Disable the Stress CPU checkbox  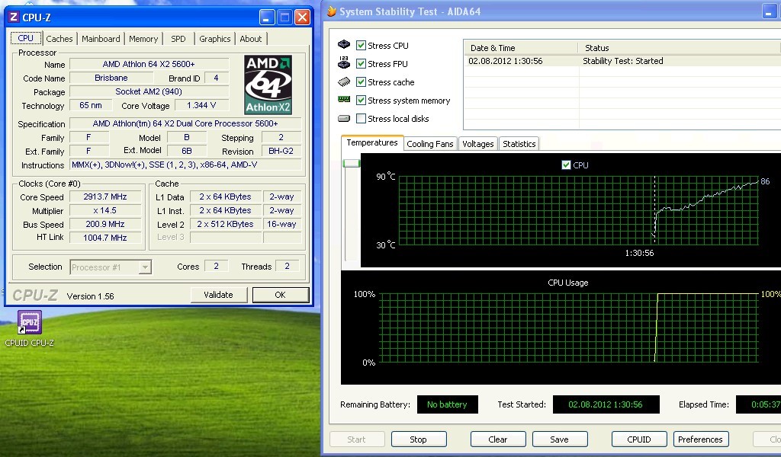tap(362, 46)
